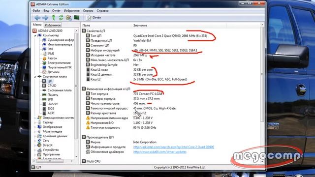Expand the Операционная система tree node

click(x=35, y=118)
